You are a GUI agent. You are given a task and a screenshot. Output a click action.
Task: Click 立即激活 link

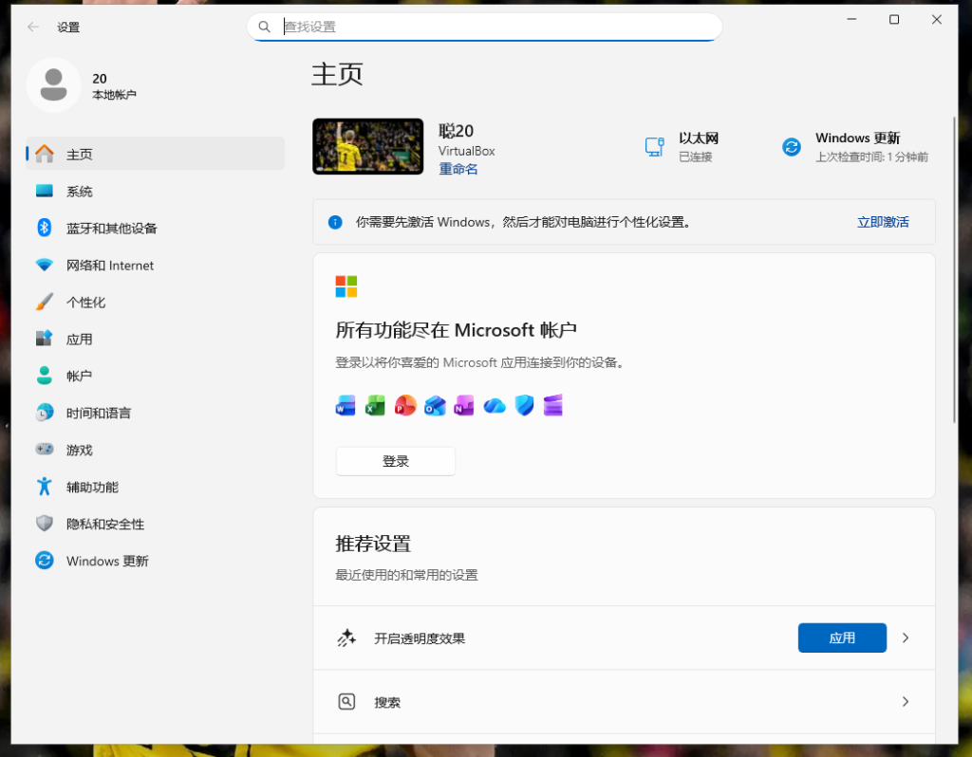pyautogui.click(x=883, y=222)
